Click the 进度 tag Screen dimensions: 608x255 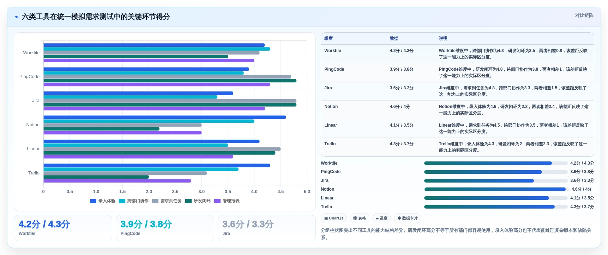pyautogui.click(x=381, y=218)
